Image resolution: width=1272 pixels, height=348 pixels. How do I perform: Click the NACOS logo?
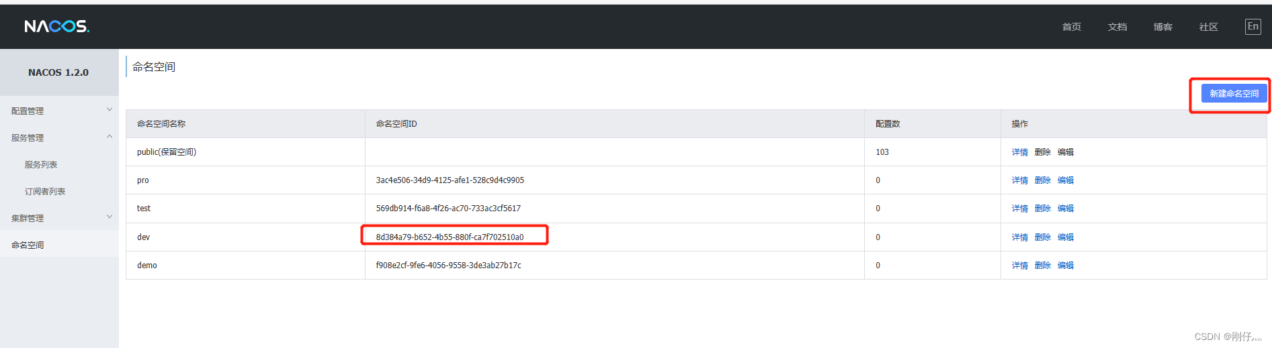click(57, 26)
